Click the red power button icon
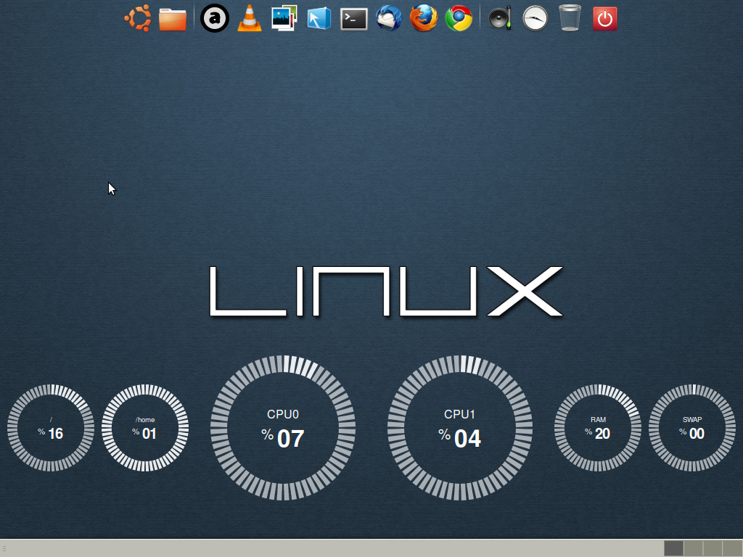 tap(605, 19)
